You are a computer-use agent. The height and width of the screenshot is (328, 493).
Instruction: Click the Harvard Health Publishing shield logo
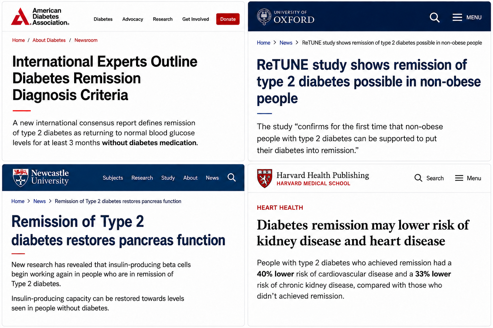pos(265,178)
